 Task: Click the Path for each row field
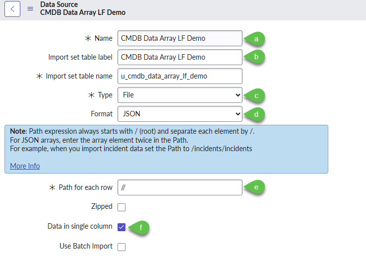(180, 187)
